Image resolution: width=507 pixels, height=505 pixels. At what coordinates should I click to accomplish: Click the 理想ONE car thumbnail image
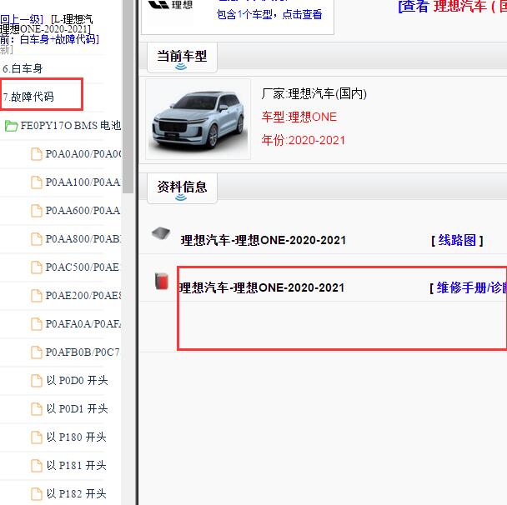point(198,119)
